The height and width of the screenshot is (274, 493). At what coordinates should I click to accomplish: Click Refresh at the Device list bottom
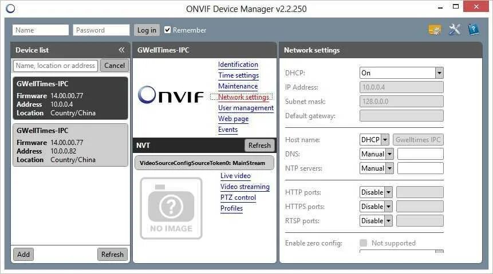click(x=112, y=254)
